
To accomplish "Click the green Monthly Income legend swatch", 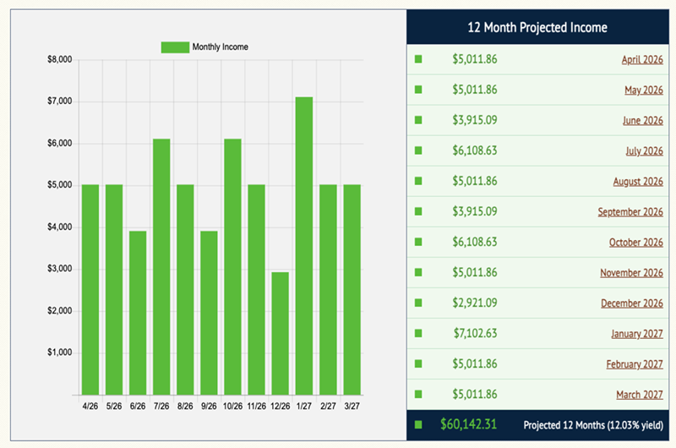I will tap(175, 46).
